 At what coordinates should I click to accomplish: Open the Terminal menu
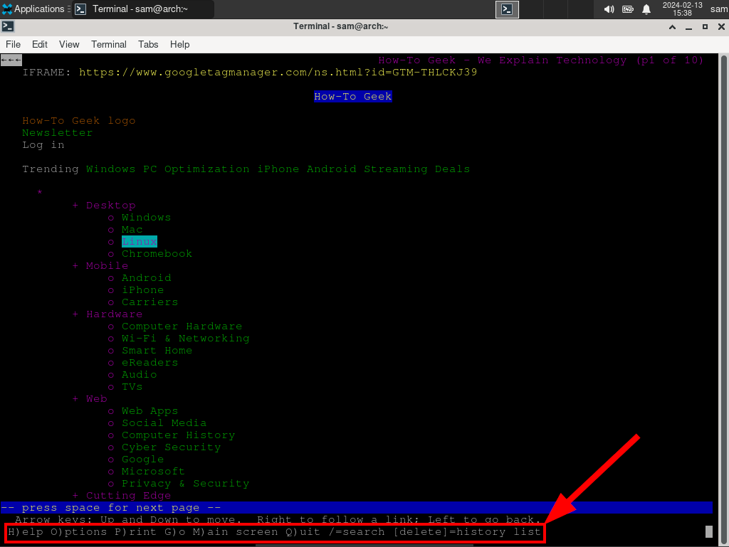coord(109,44)
